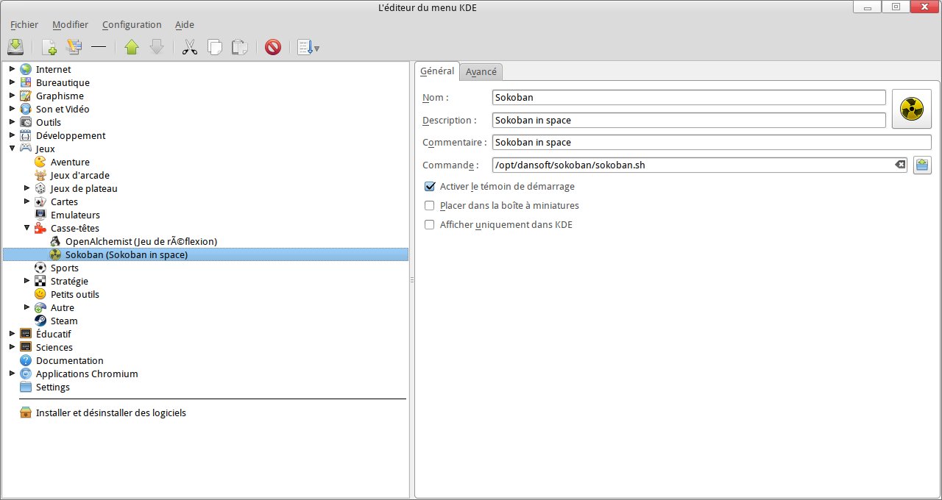Clear the Commande field text
The image size is (942, 500).
point(899,165)
